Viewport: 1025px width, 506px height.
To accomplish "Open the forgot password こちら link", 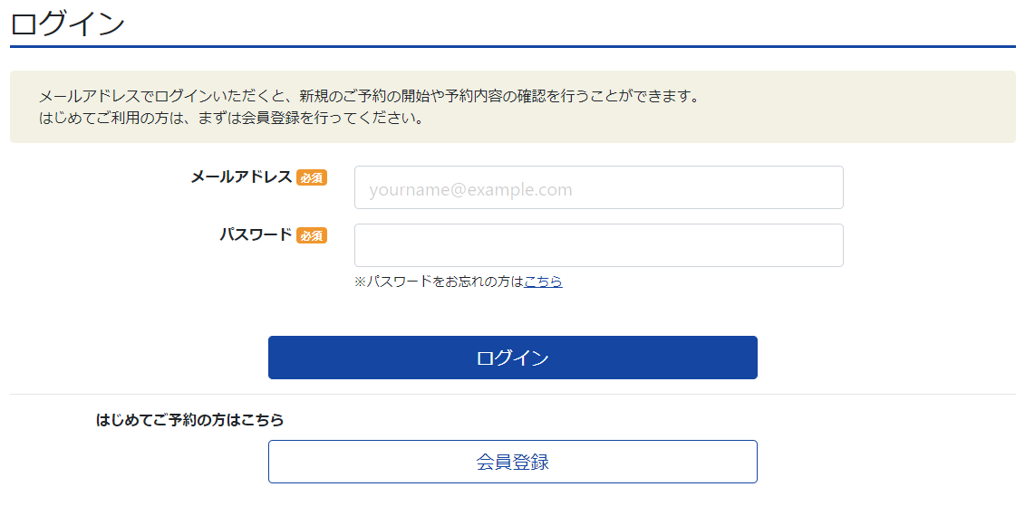I will pyautogui.click(x=543, y=282).
